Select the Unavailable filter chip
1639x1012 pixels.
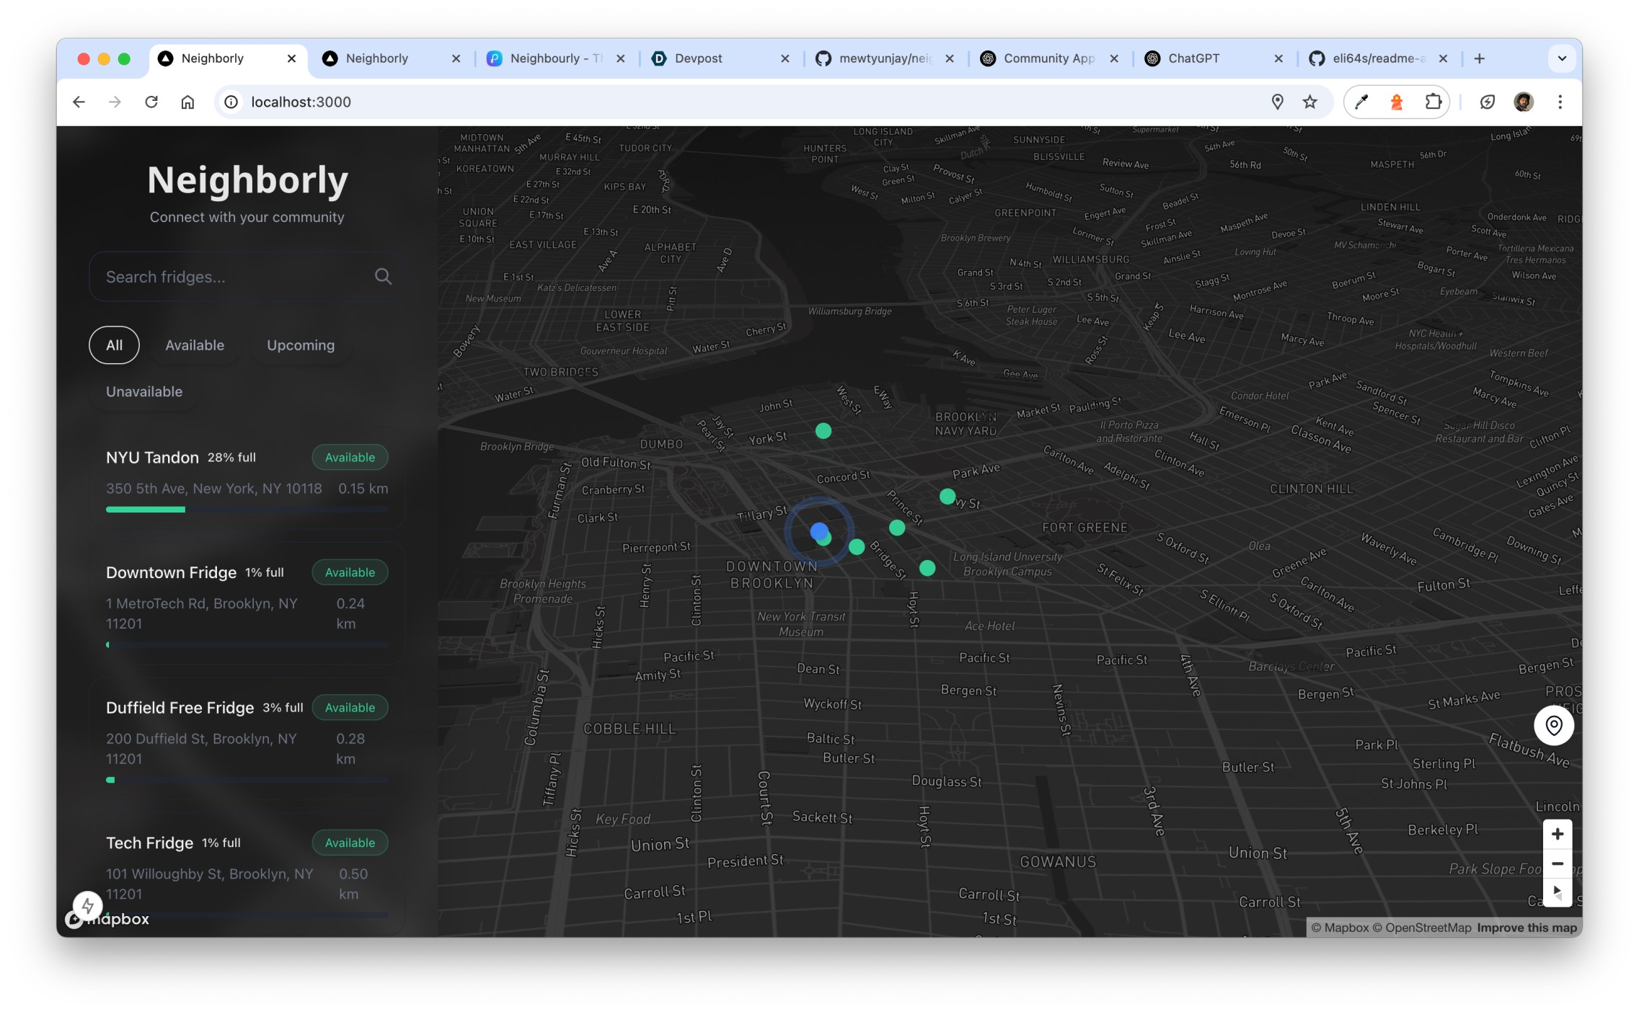coord(144,391)
